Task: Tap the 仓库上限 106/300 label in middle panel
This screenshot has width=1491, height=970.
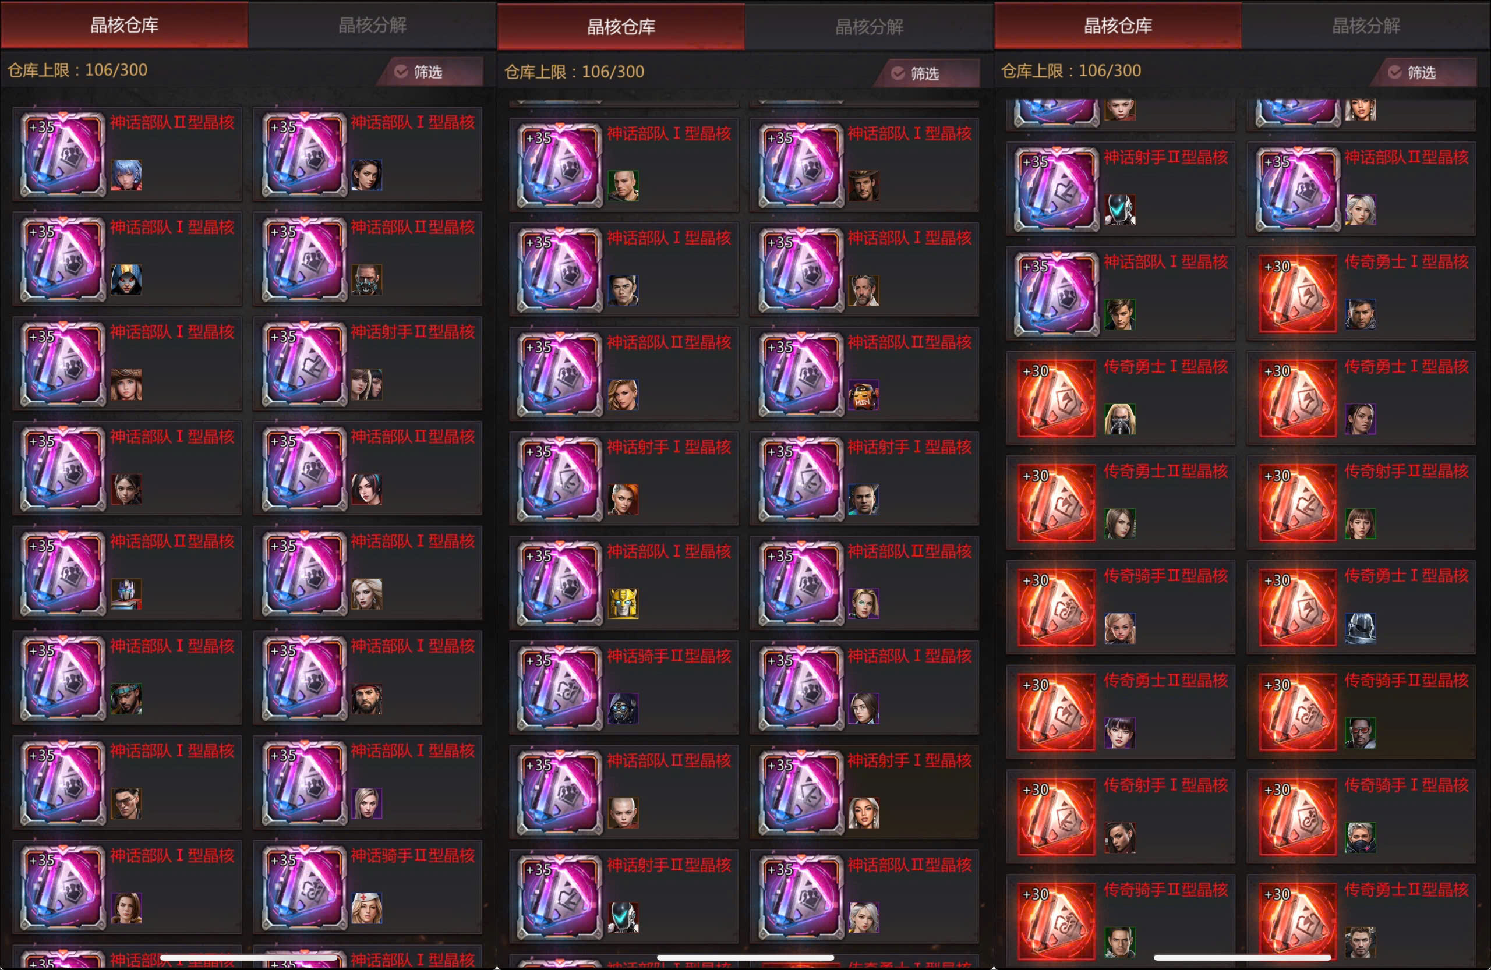Action: pos(574,72)
